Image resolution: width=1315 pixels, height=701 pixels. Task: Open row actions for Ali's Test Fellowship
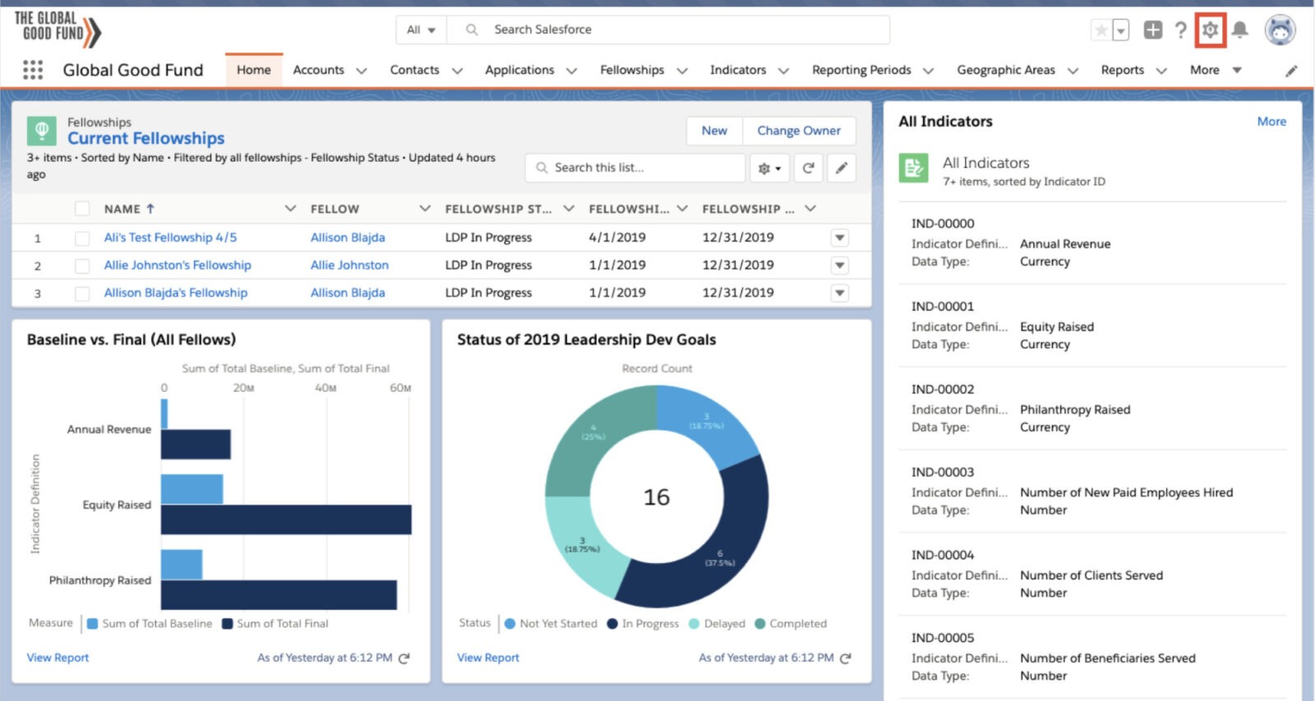point(839,238)
